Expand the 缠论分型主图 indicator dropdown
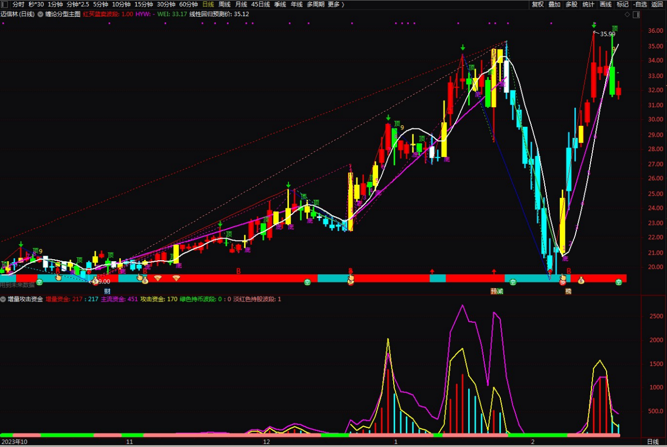 point(40,14)
